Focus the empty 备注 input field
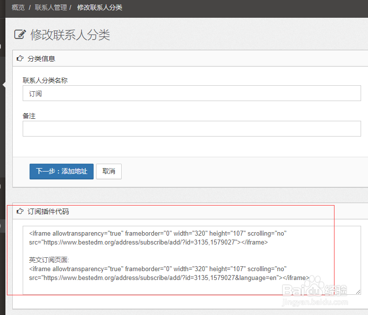This screenshot has width=368, height=315. tap(192, 129)
